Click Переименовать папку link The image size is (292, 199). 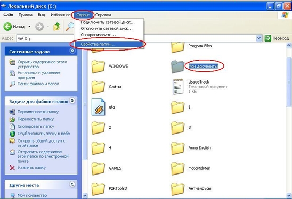click(x=38, y=112)
